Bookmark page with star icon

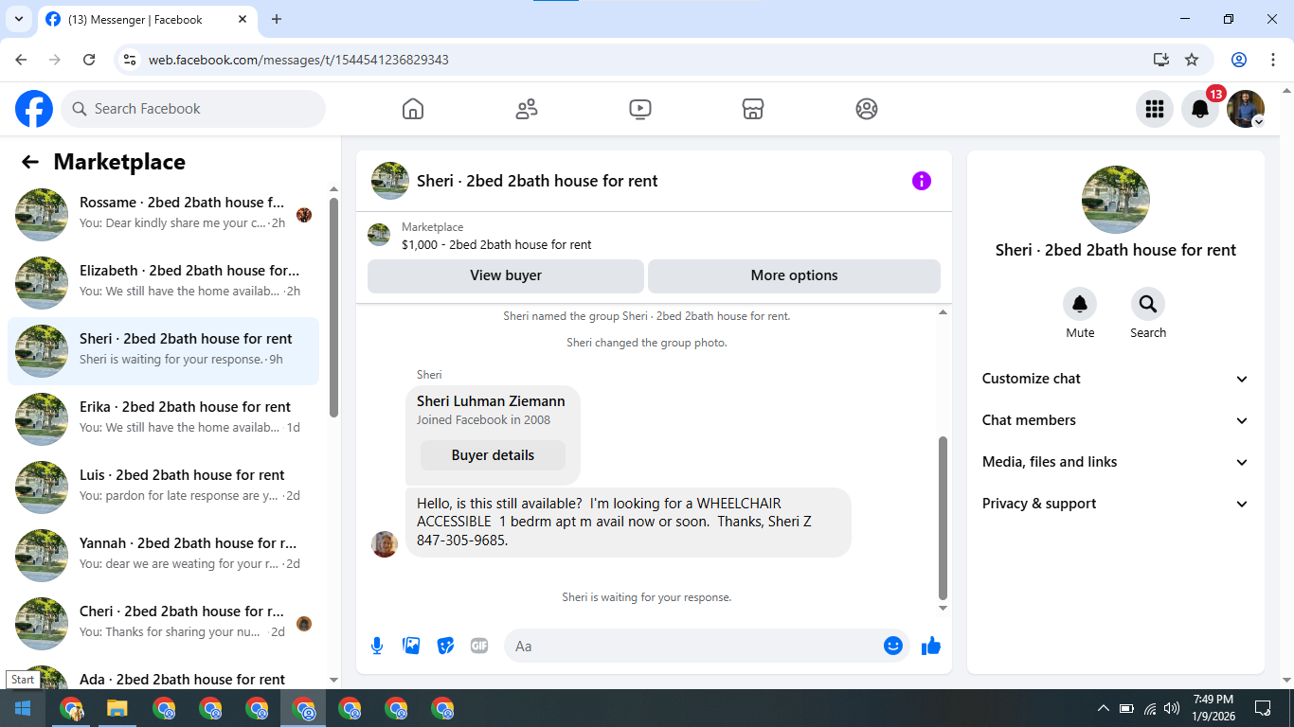(1192, 60)
